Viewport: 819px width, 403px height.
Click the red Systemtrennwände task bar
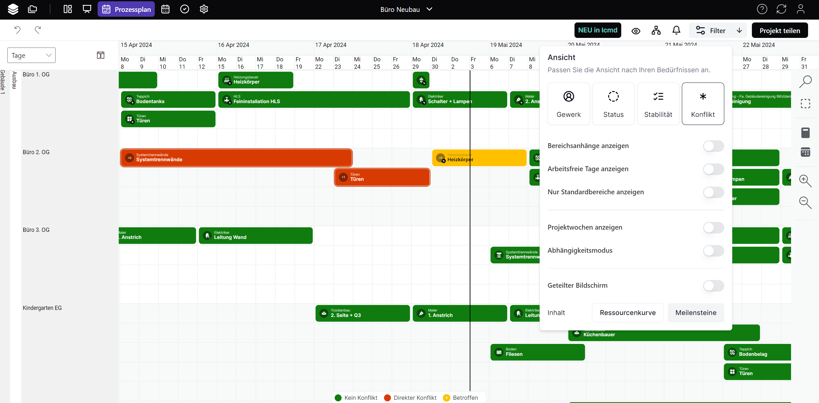tap(236, 158)
